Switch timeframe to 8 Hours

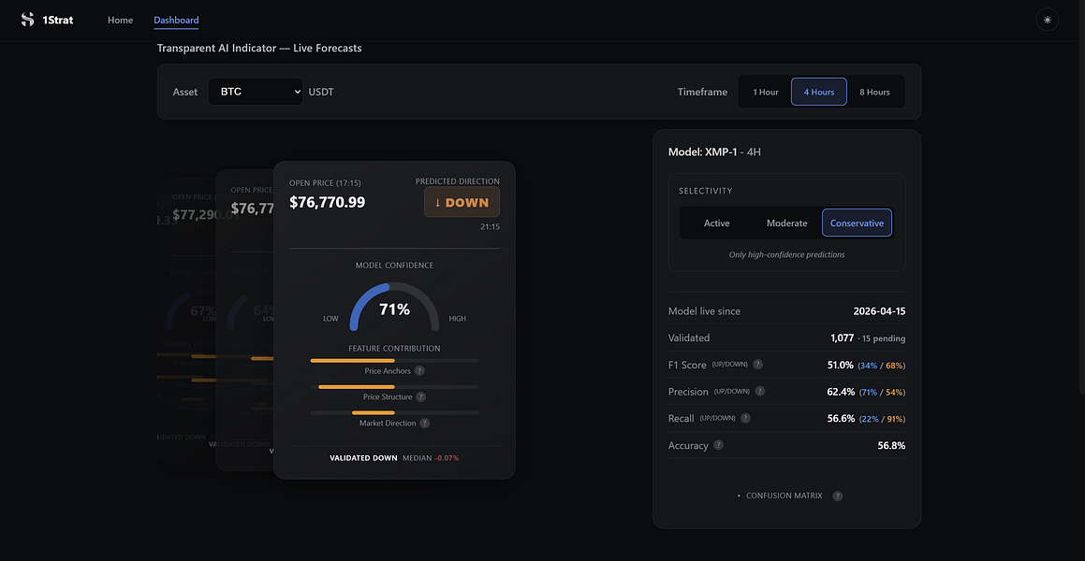point(874,92)
